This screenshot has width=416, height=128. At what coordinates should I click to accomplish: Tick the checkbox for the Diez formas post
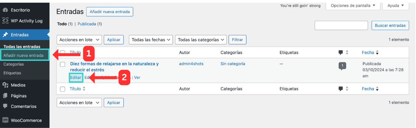click(x=63, y=64)
